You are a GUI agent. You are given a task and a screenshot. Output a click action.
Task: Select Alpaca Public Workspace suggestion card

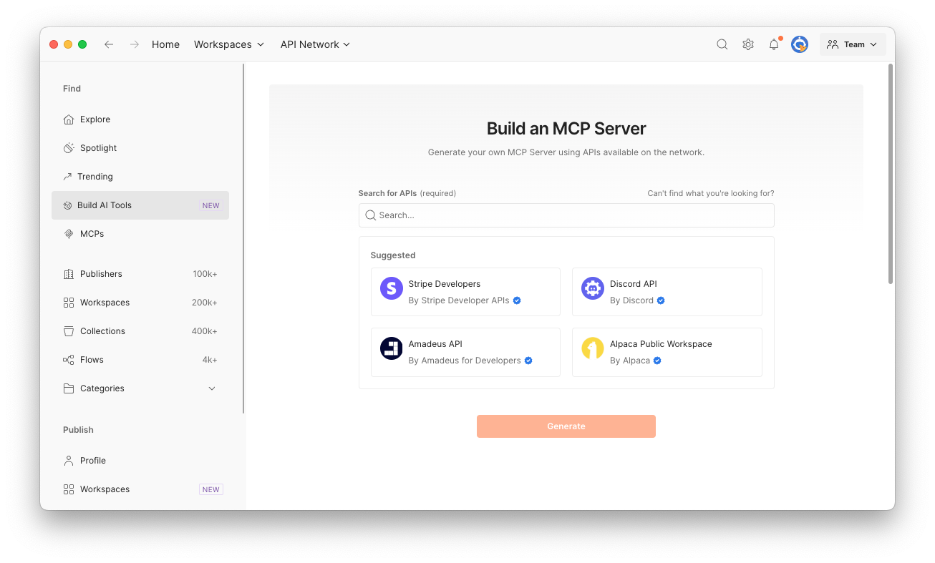point(667,352)
